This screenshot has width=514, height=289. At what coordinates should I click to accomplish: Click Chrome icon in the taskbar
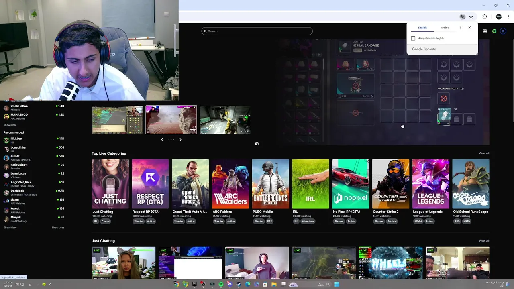pos(176,284)
